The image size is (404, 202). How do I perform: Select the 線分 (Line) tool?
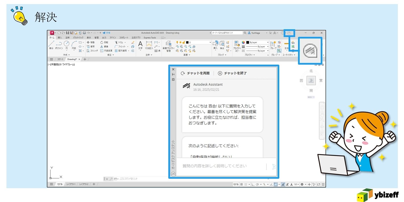pos(51,45)
